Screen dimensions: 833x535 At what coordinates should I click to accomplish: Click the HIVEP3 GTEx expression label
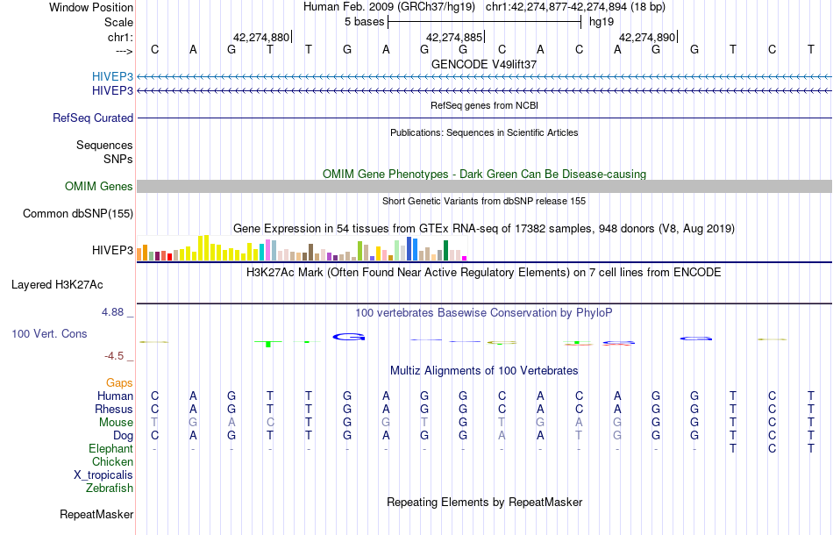pyautogui.click(x=112, y=250)
